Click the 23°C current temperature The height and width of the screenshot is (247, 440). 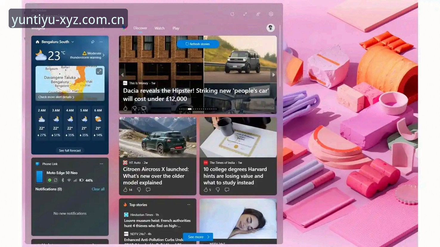(56, 55)
